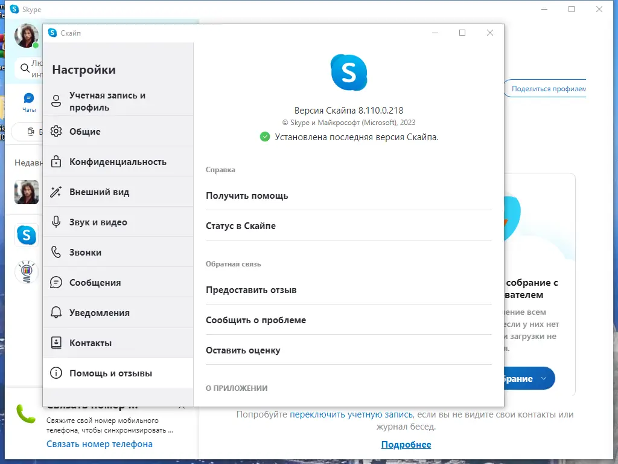Click Получить помощь

point(348,196)
